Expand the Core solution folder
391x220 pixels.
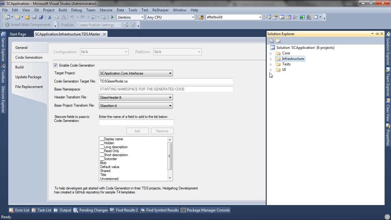point(271,53)
